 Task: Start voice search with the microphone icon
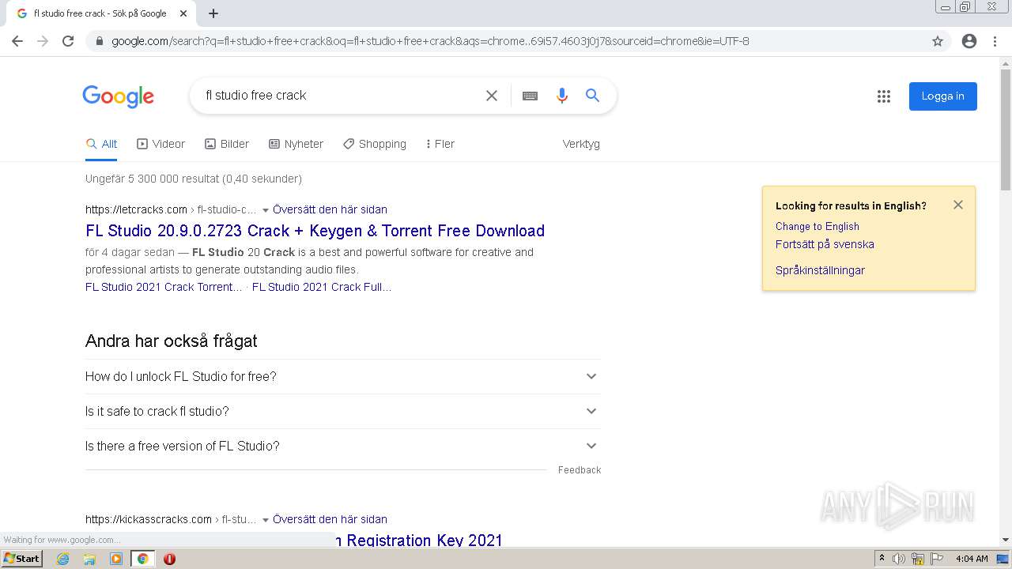click(x=562, y=96)
